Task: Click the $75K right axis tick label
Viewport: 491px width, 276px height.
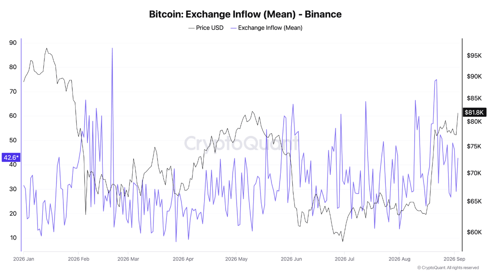Action: coord(474,146)
